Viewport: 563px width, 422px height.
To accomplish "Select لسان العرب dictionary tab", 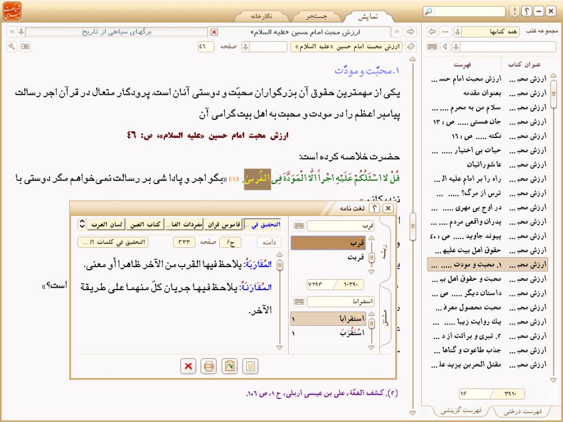I will coord(106,224).
